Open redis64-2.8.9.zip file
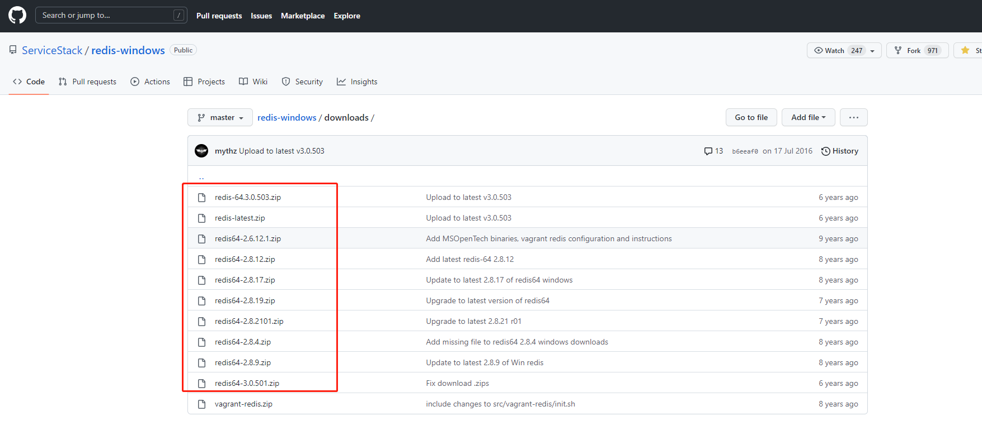This screenshot has width=982, height=435. pyautogui.click(x=243, y=362)
